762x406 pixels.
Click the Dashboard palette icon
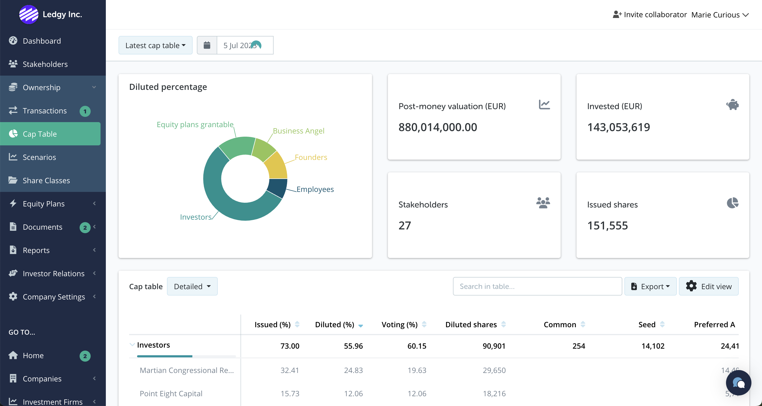pyautogui.click(x=13, y=40)
